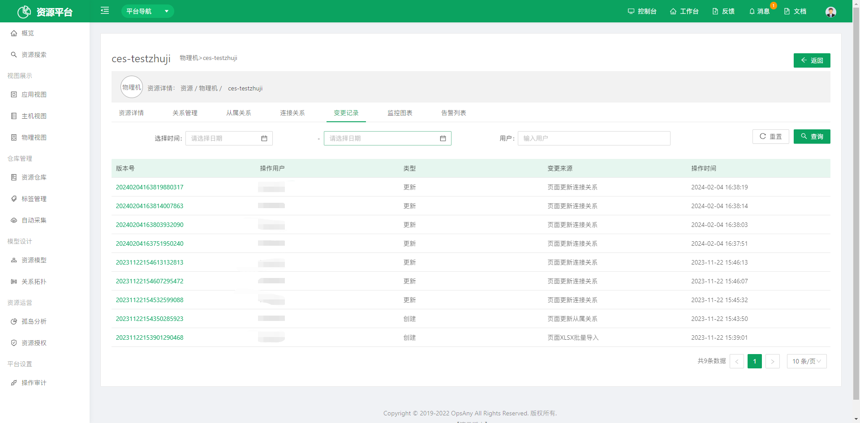Go to next page arrow
Screen dimensions: 860x423
773,361
